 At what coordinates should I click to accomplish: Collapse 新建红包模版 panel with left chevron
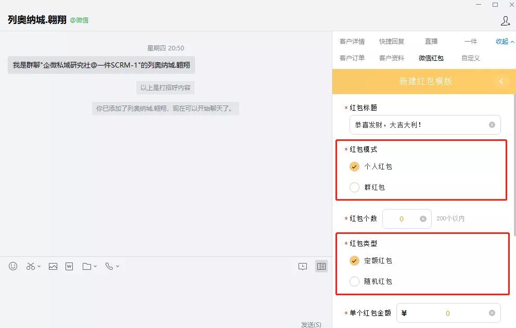[x=500, y=81]
